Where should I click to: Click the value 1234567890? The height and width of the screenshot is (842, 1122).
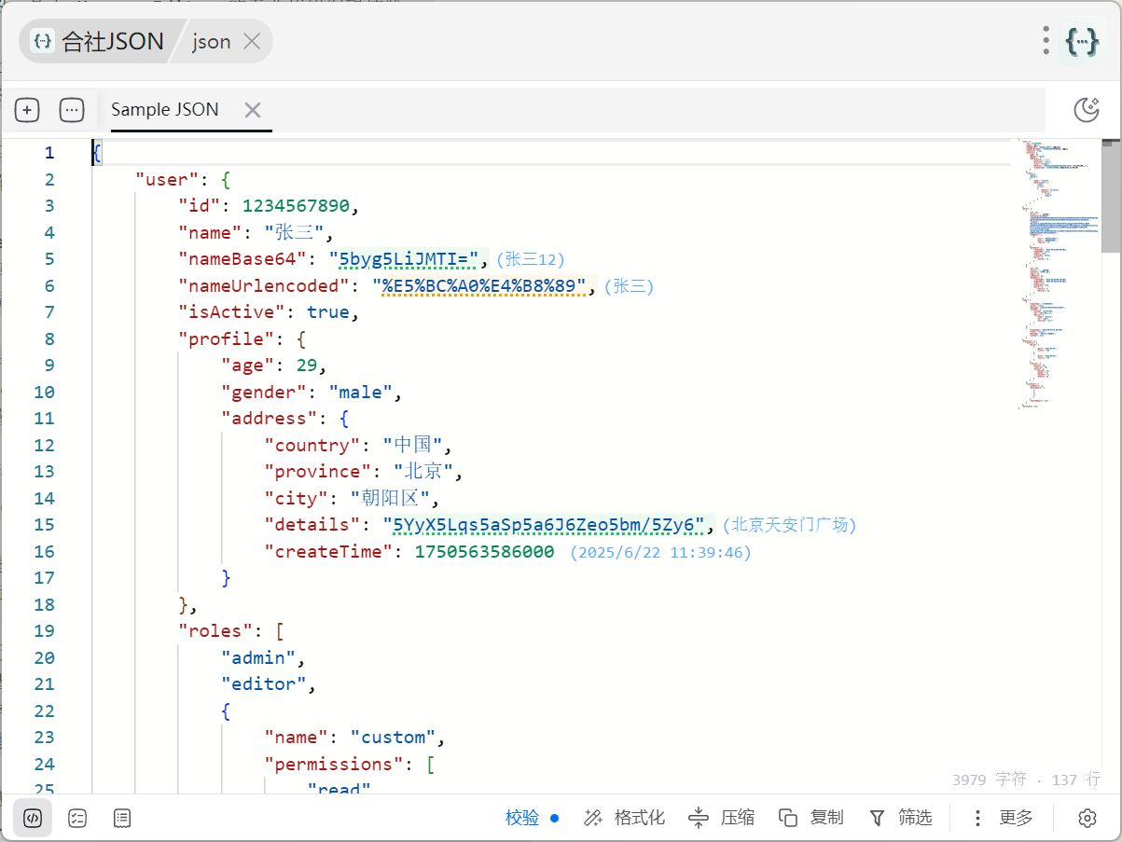pos(296,206)
